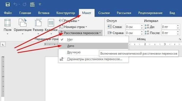The width and height of the screenshot is (182, 101).
Task: Click the right indent icon beside Справа
Action: coord(109,33)
